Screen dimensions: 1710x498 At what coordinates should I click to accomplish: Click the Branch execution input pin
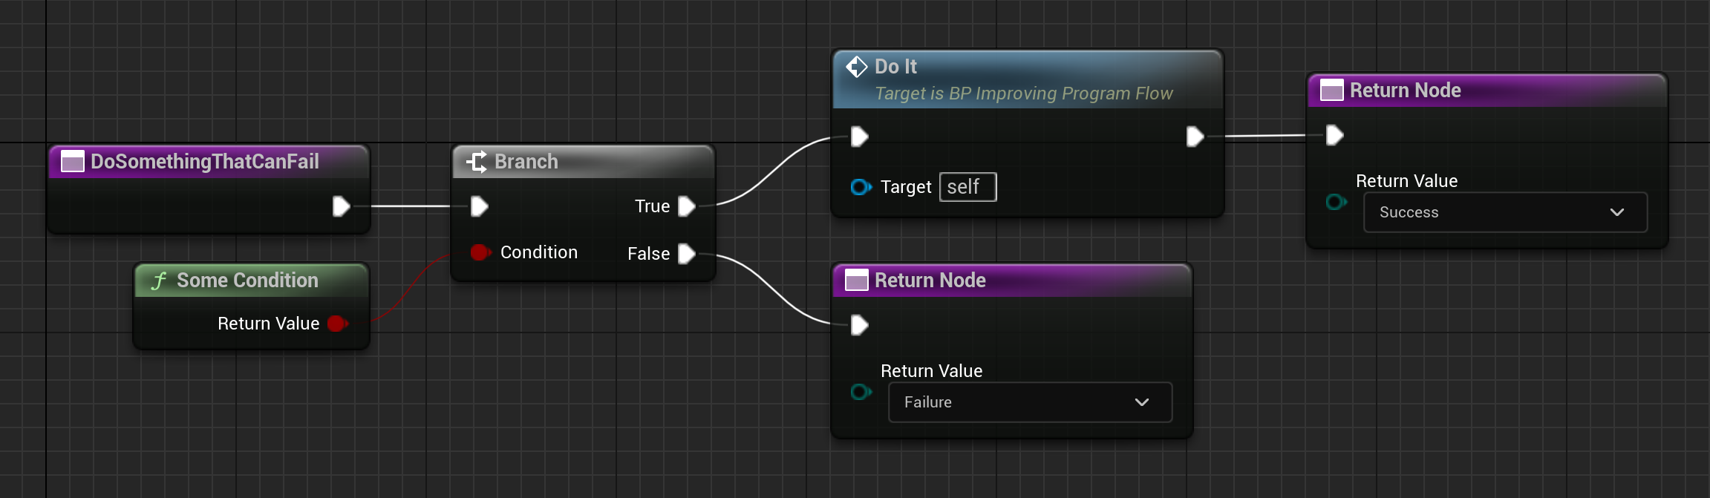tap(480, 206)
